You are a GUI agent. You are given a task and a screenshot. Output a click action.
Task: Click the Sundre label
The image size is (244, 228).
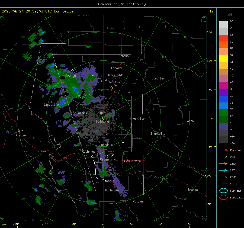click(x=82, y=112)
